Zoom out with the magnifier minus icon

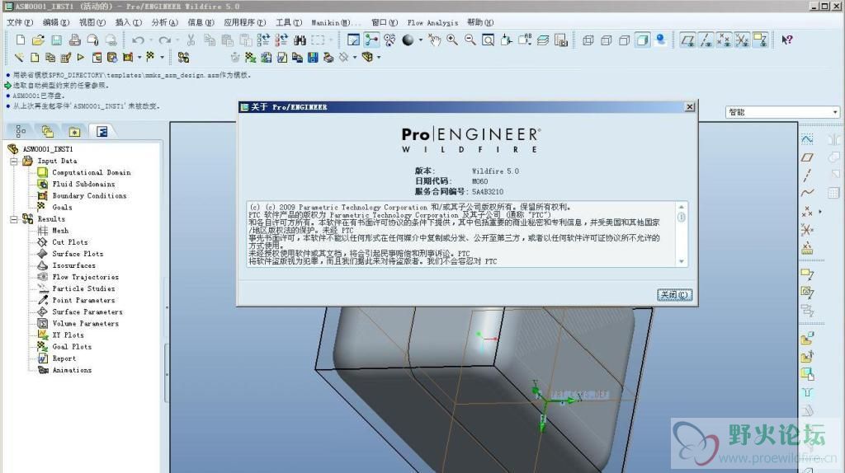click(x=470, y=40)
